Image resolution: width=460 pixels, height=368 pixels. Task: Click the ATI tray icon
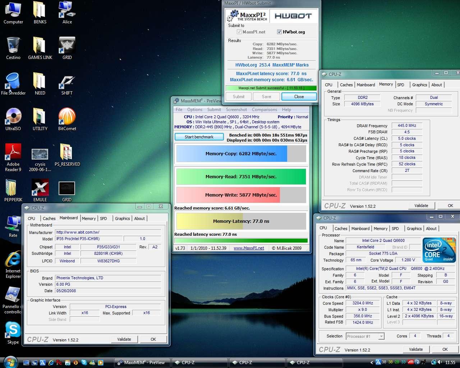(x=410, y=362)
